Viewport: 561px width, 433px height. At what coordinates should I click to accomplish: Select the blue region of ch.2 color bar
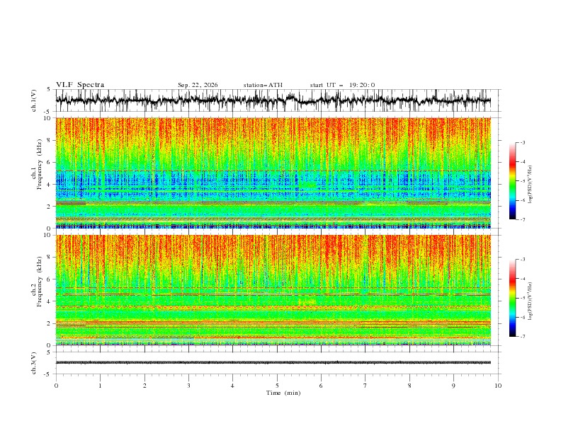pos(512,323)
